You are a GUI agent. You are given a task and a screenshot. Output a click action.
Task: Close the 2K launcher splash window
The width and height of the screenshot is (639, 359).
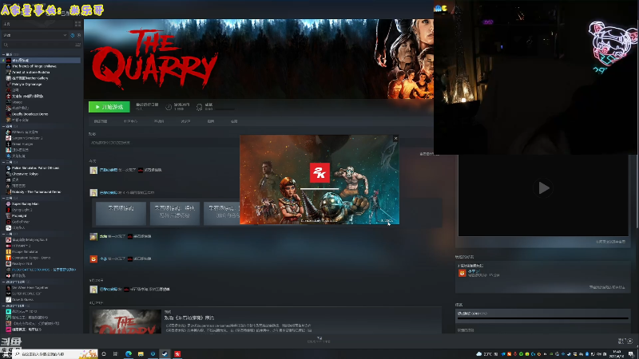[x=395, y=138]
